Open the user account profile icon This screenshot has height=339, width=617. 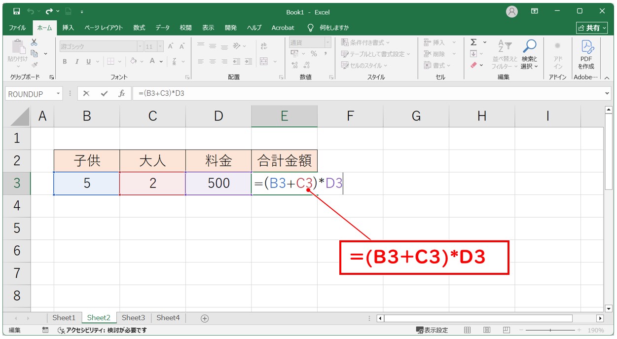pyautogui.click(x=512, y=12)
